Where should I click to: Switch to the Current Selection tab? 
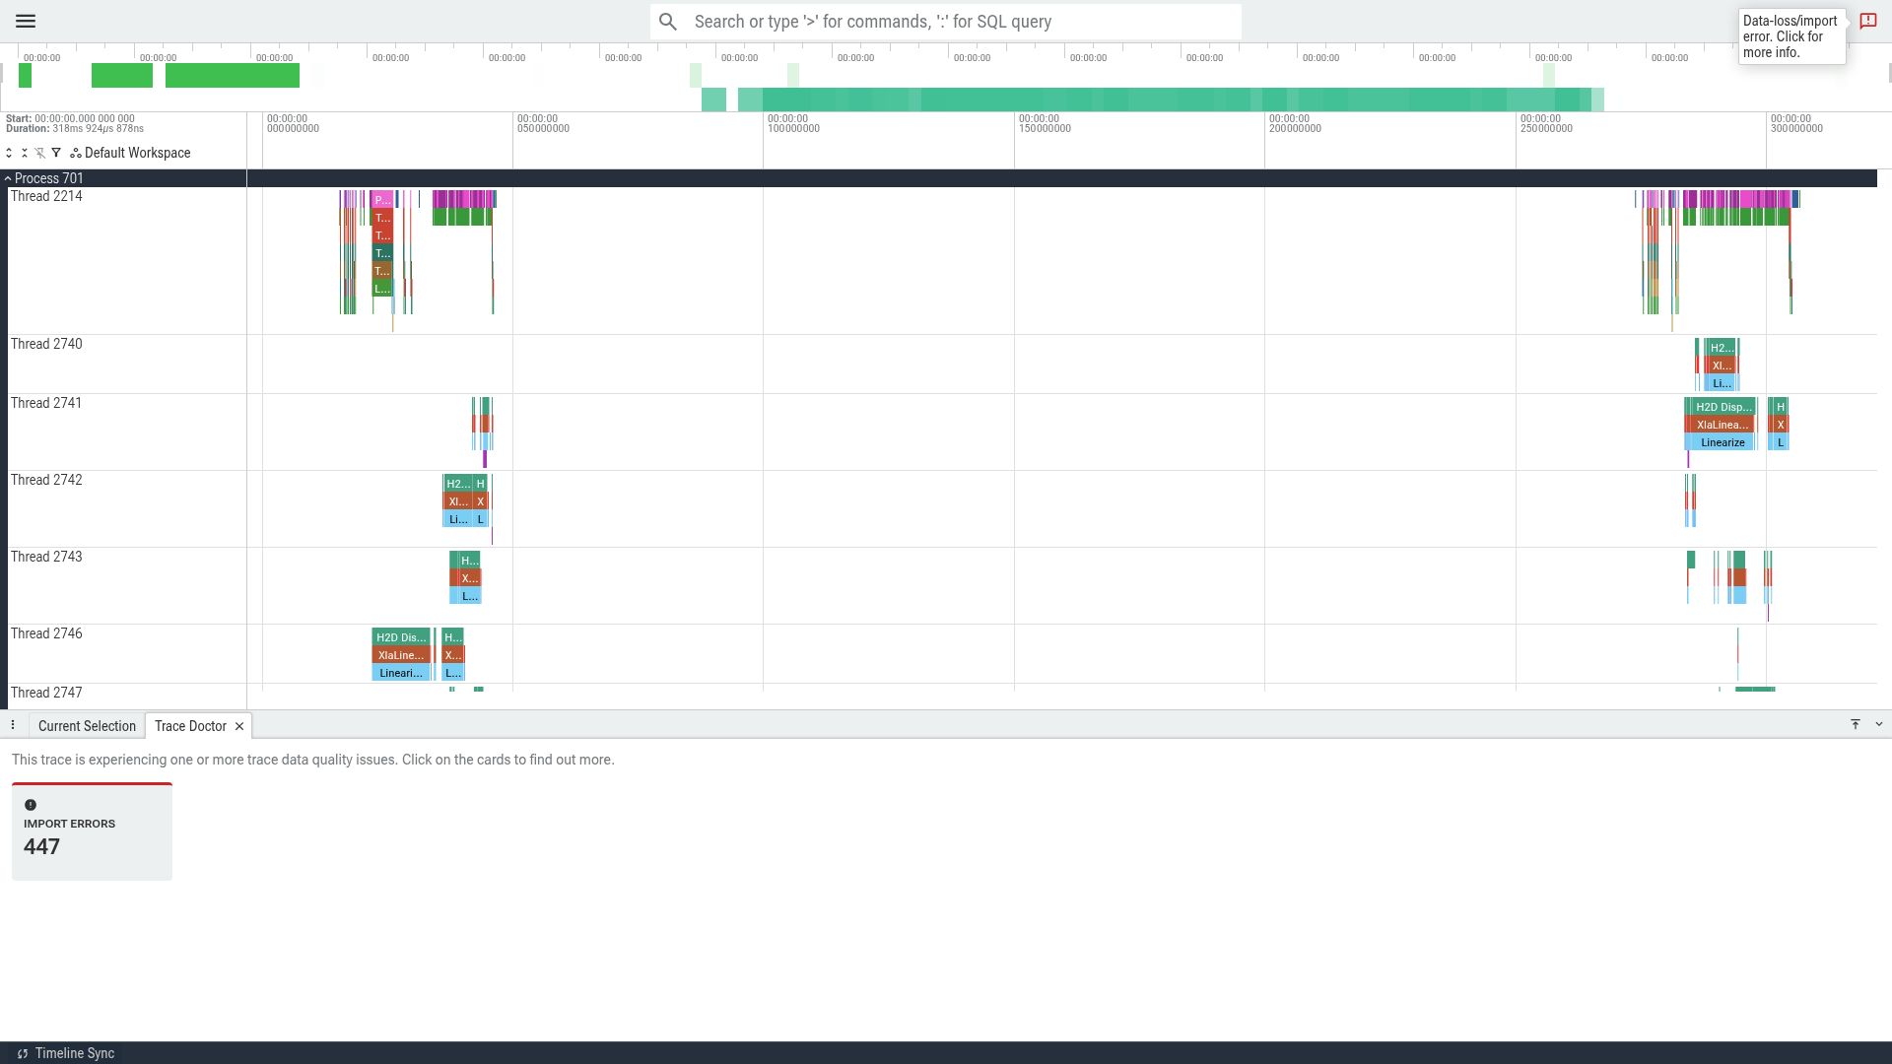pos(87,726)
